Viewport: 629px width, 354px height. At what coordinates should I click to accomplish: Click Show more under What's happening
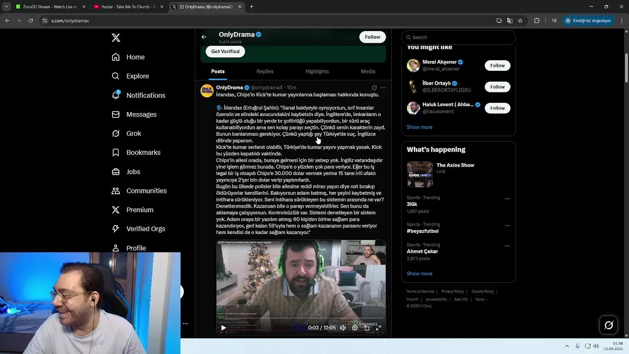[420, 274]
